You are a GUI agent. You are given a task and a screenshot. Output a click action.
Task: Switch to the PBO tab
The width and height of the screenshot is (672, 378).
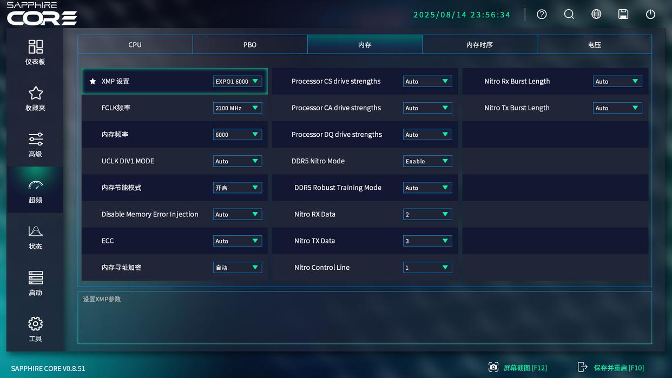click(250, 44)
